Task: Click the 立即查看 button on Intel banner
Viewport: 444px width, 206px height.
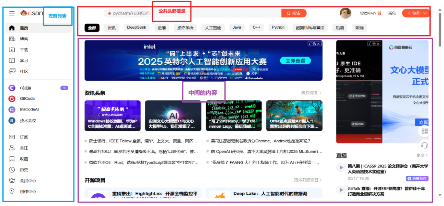Action: (295, 61)
